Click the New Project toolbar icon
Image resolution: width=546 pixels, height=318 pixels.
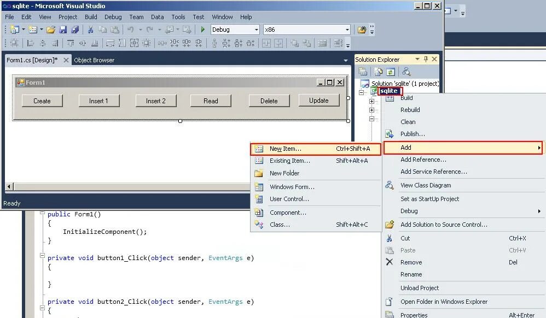point(15,30)
